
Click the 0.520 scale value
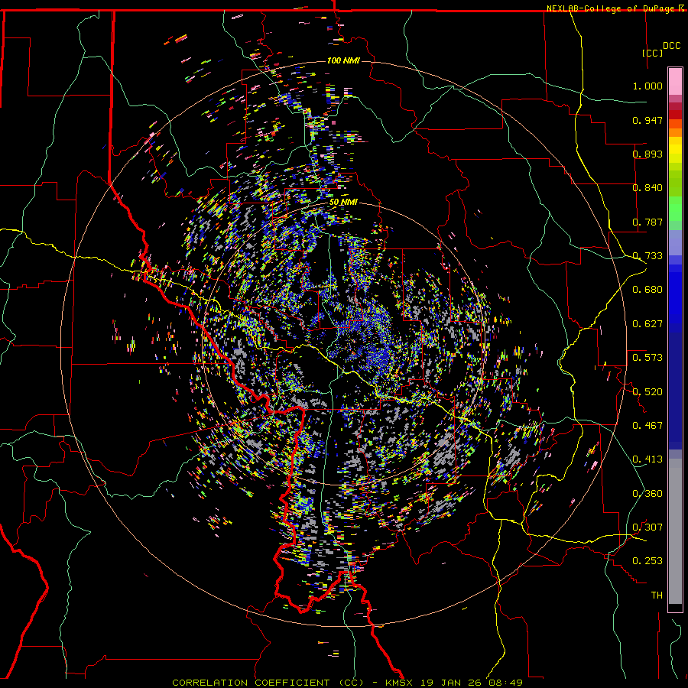coord(647,392)
